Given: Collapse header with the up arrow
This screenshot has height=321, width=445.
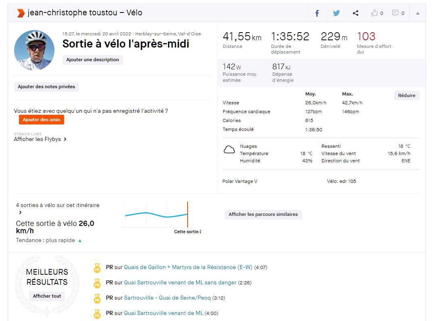Looking at the screenshot, I should point(418,13).
